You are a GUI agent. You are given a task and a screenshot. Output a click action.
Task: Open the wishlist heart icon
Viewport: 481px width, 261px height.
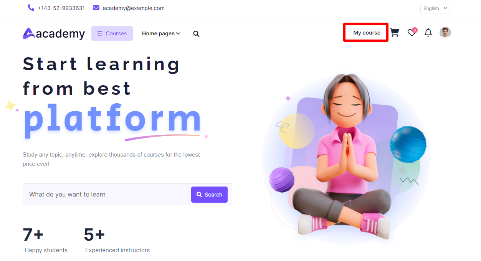(412, 33)
